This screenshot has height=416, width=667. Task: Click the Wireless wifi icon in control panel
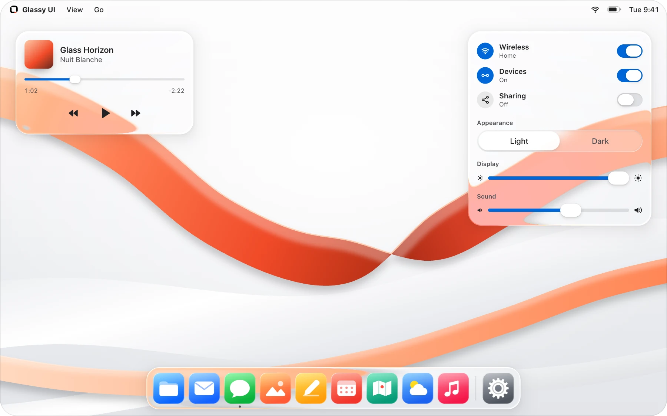(485, 51)
